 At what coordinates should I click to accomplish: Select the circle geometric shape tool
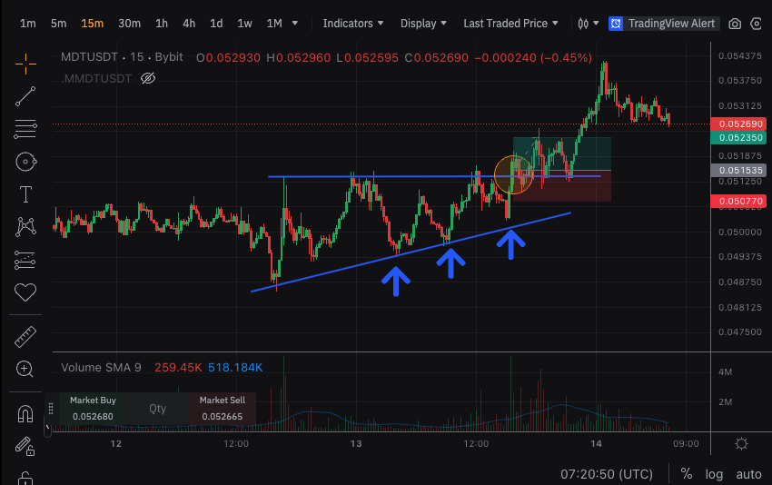[25, 162]
